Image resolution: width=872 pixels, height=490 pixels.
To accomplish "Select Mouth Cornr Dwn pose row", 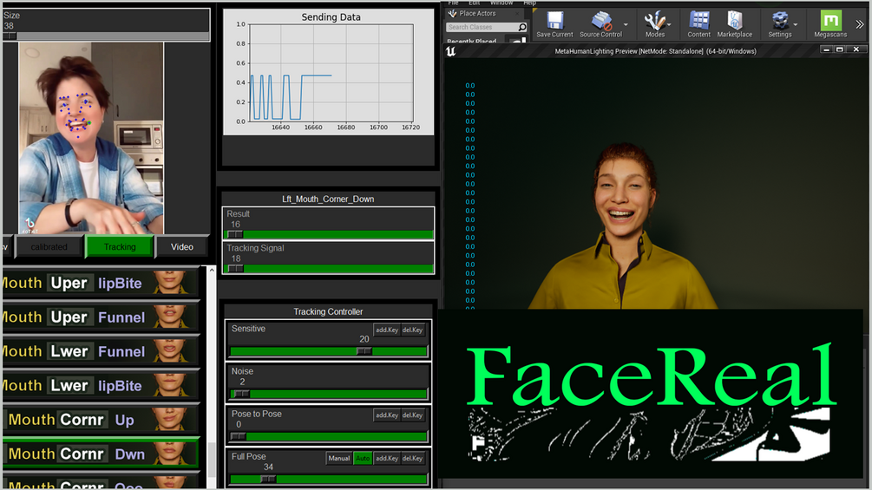I will click(x=100, y=454).
